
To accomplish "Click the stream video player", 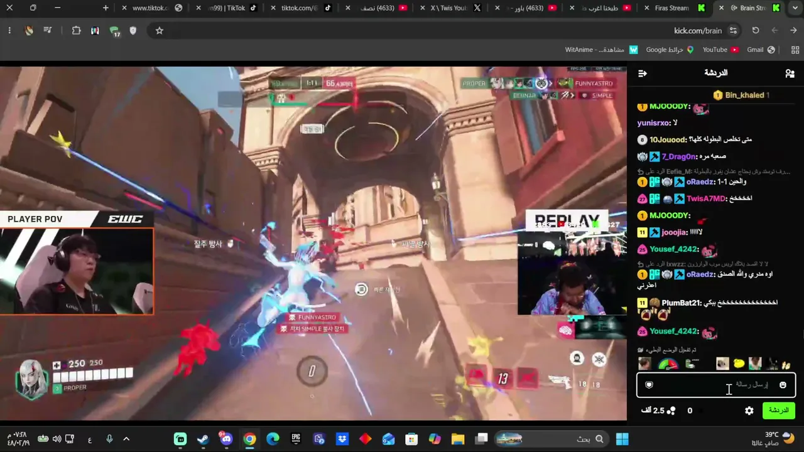I will (x=313, y=244).
